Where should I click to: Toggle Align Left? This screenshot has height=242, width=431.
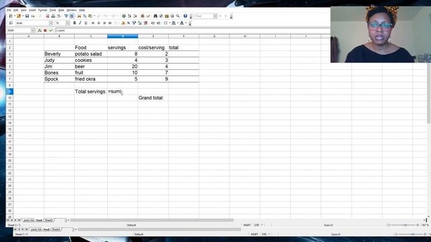93,23
